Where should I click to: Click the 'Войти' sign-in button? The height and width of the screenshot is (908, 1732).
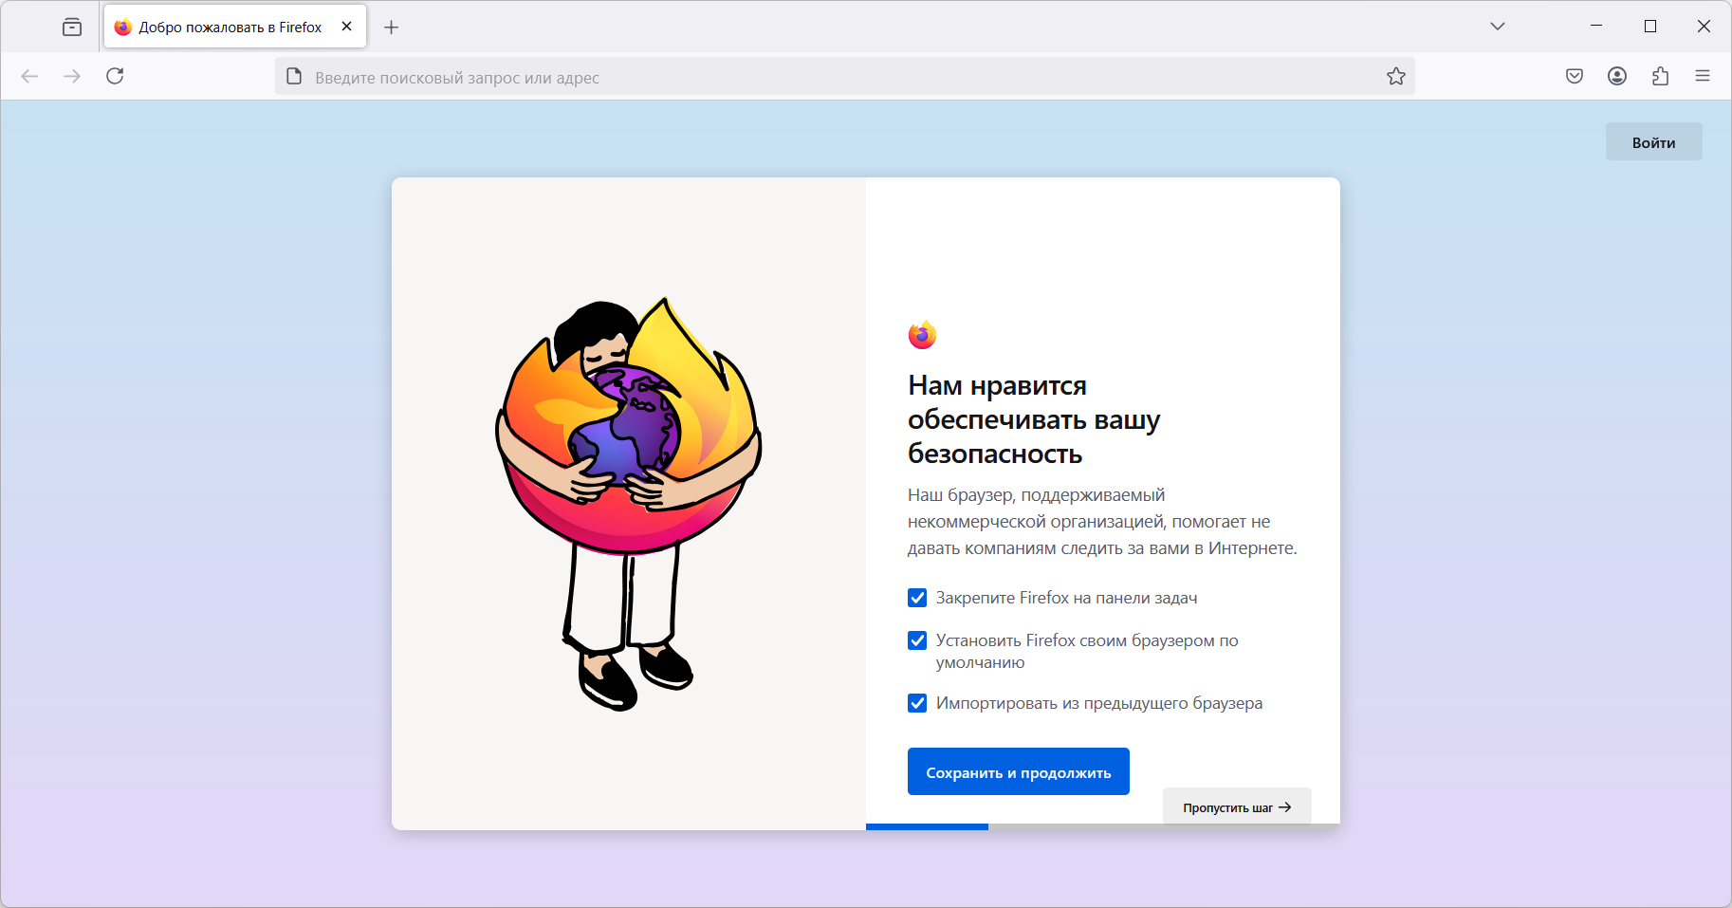1653,142
